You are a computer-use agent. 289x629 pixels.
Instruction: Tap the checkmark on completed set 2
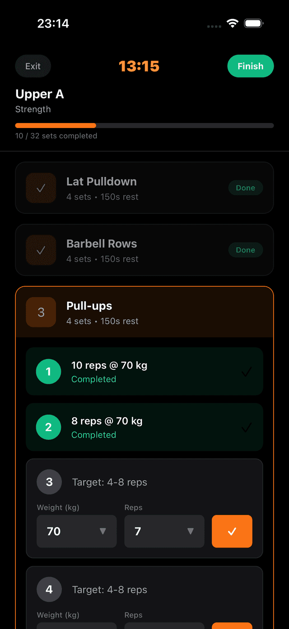247,427
